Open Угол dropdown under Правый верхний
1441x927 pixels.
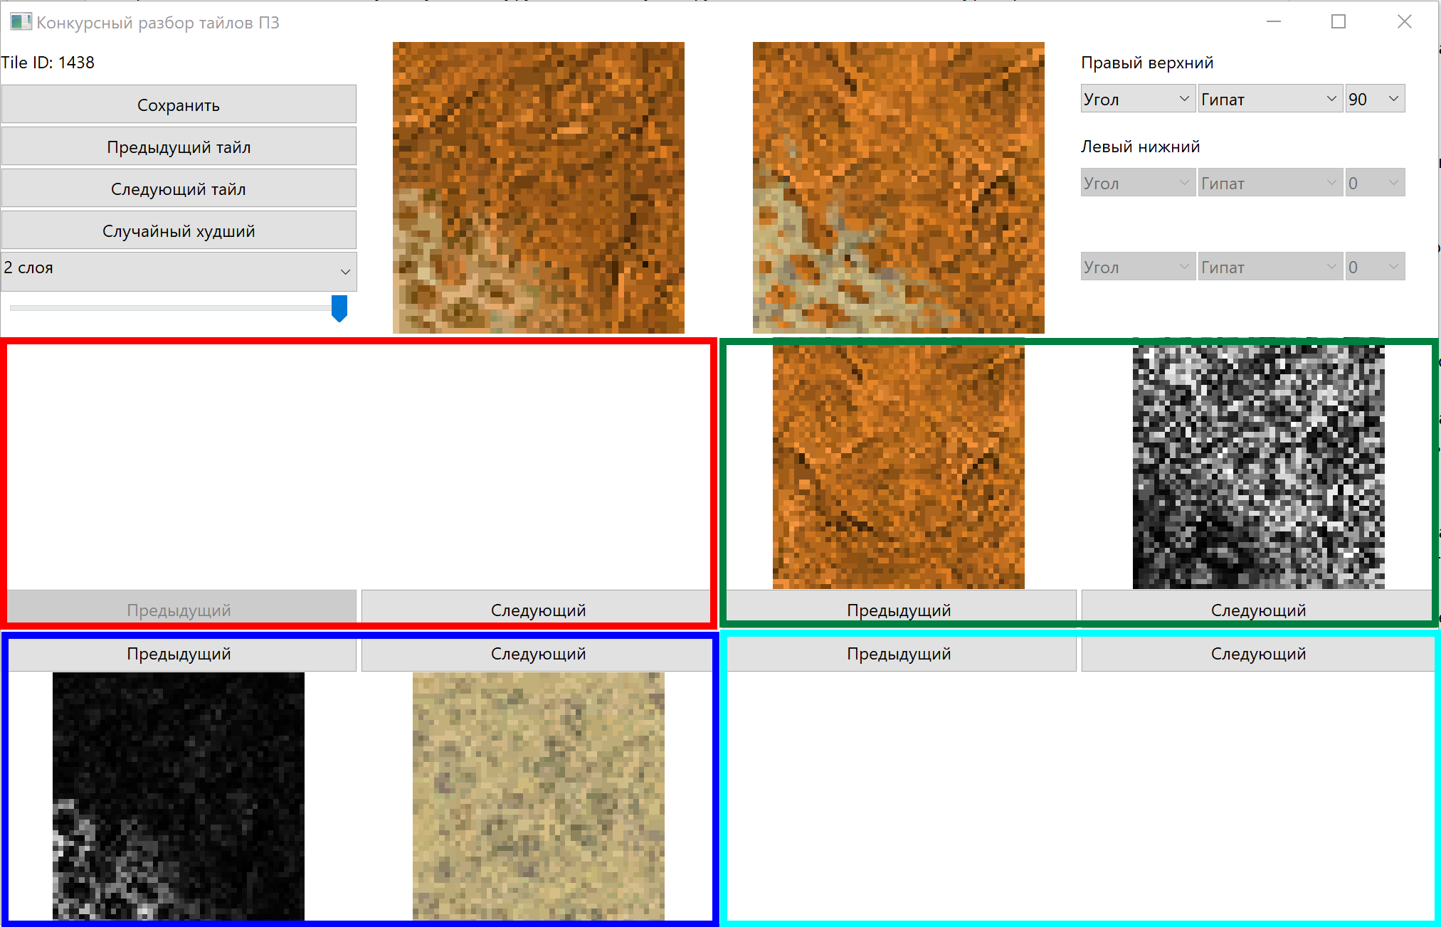tap(1136, 99)
